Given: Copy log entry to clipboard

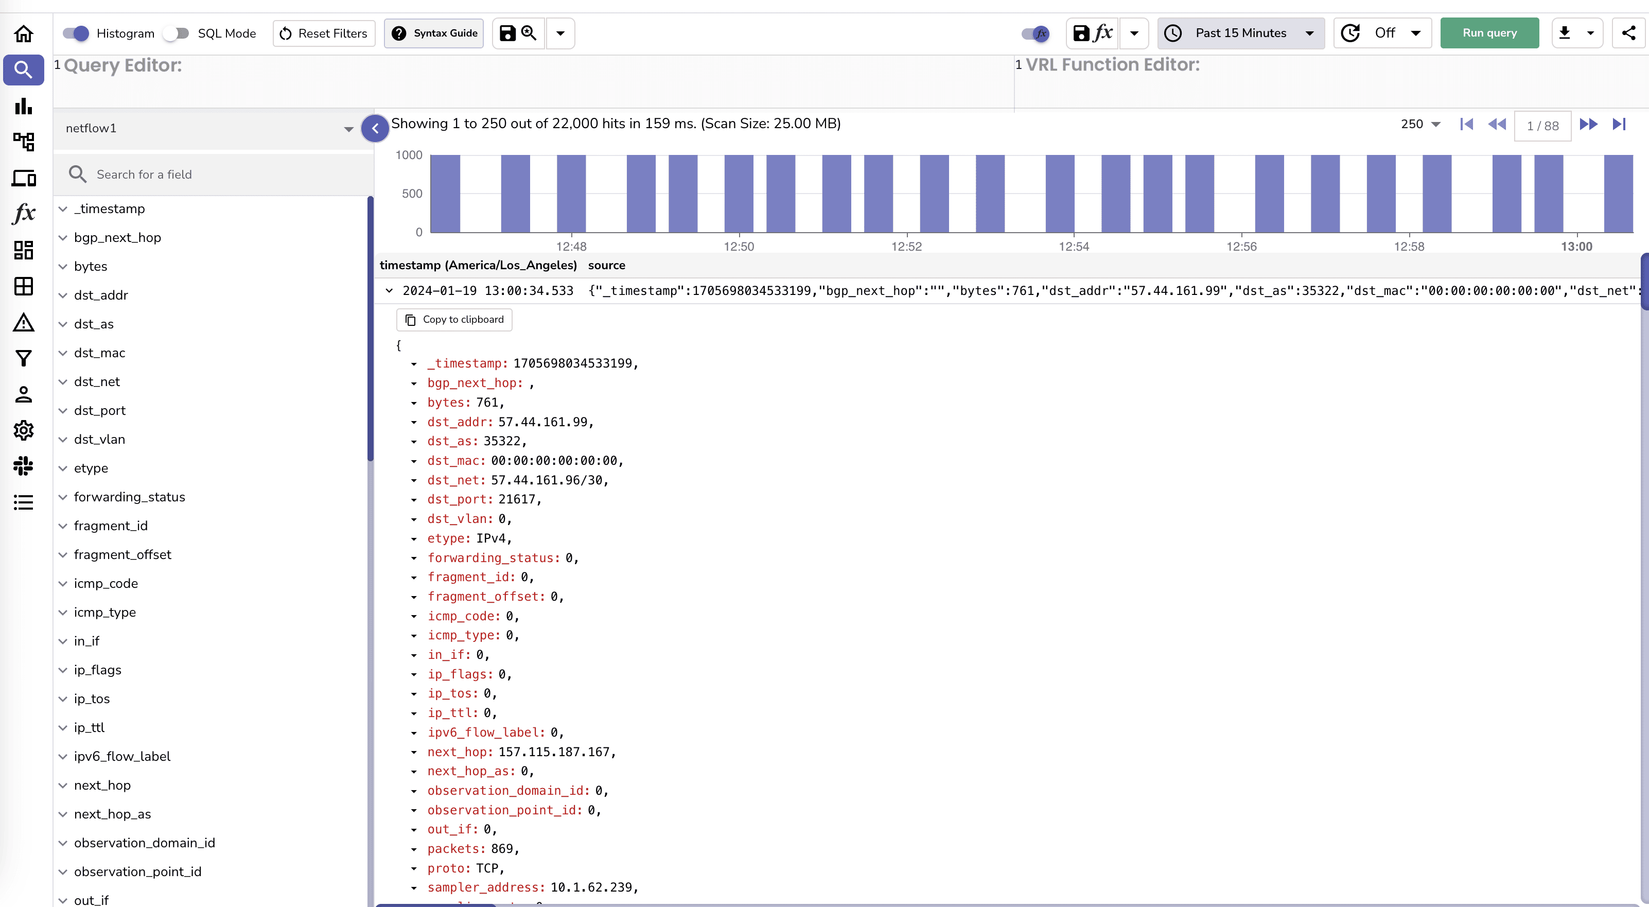Looking at the screenshot, I should pos(454,319).
